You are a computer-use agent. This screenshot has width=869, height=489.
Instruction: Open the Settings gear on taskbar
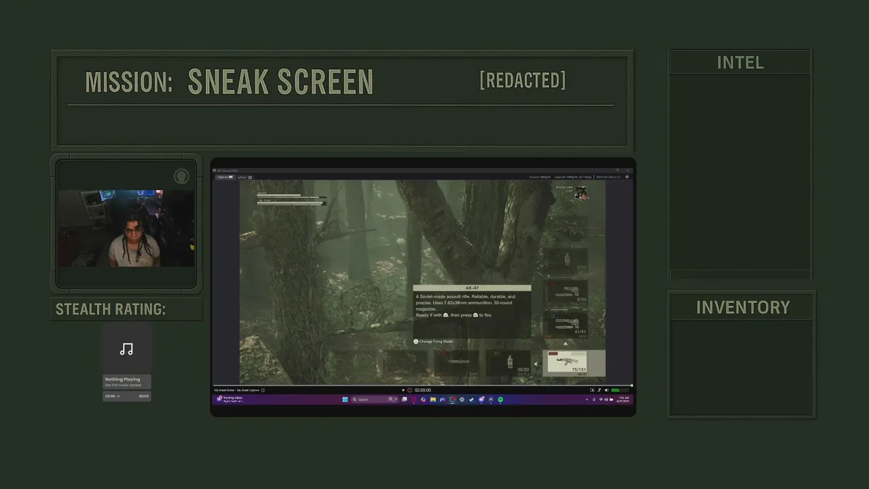pos(462,399)
